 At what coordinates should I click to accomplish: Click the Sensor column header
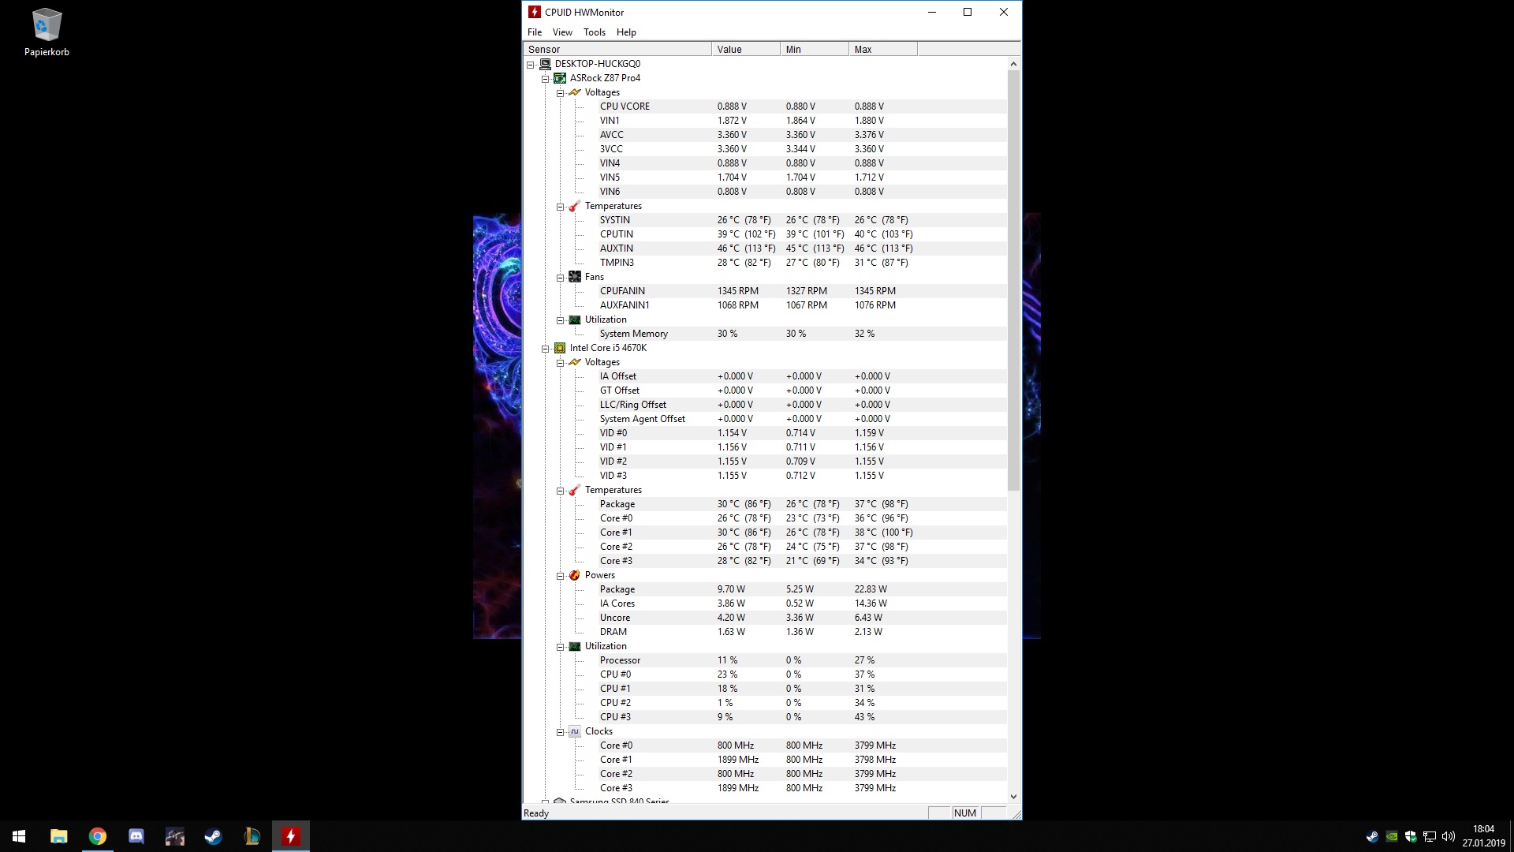click(x=617, y=49)
